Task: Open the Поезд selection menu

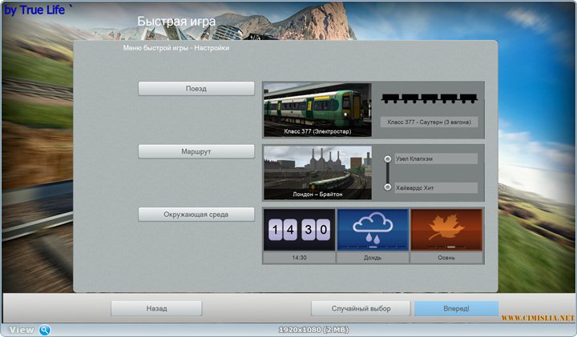Action: tap(196, 89)
